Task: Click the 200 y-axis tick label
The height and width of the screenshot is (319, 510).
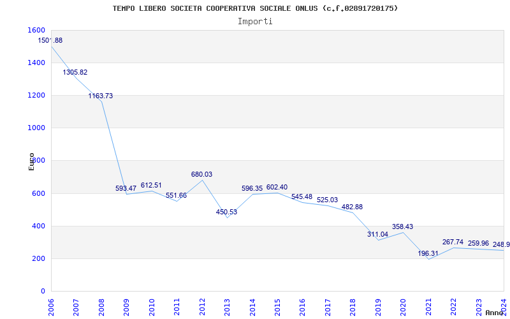Action: (x=40, y=259)
